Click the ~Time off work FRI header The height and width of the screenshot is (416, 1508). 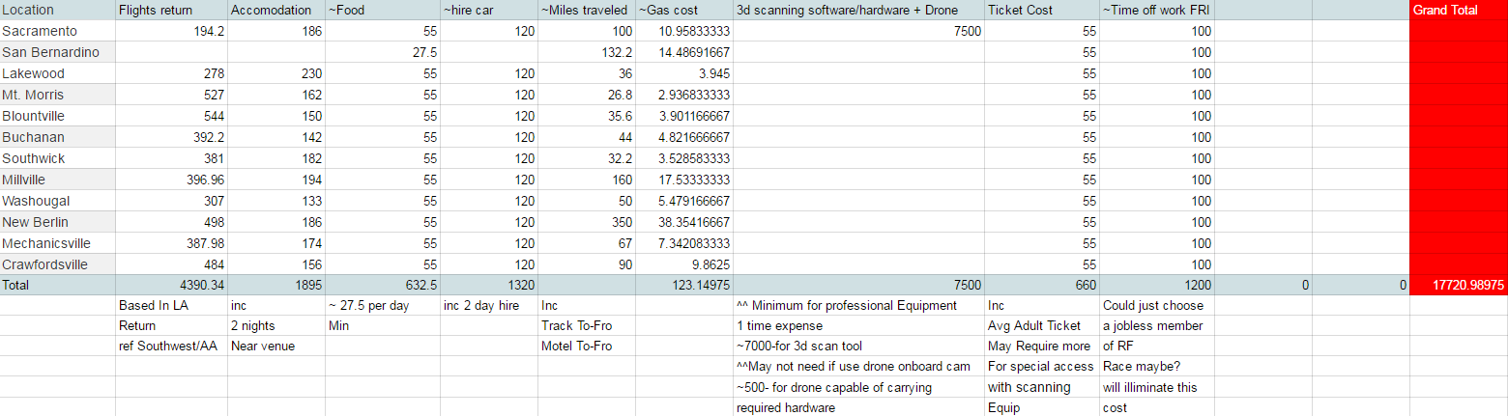click(x=1157, y=11)
